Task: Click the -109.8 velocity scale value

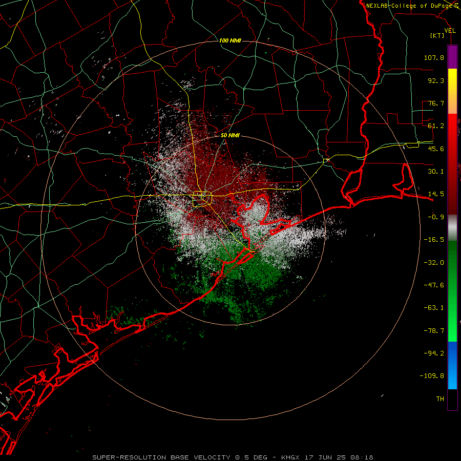Action: point(432,376)
